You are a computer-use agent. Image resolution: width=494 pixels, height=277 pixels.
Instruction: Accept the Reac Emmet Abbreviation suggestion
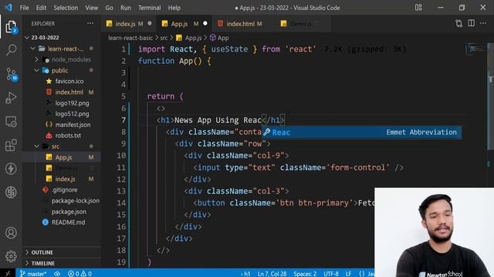pos(362,132)
